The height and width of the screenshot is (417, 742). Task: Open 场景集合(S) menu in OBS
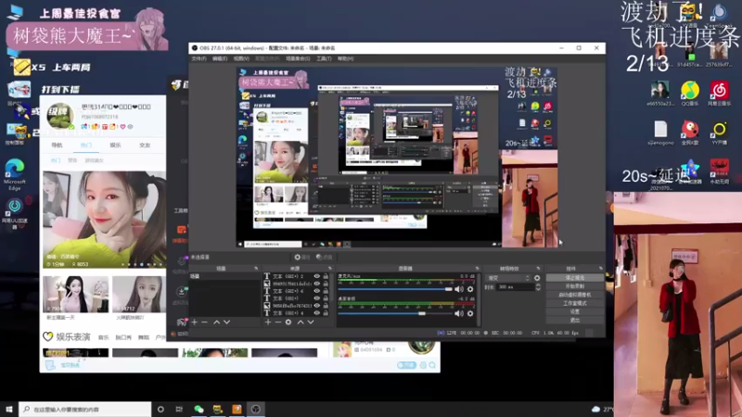tap(298, 58)
